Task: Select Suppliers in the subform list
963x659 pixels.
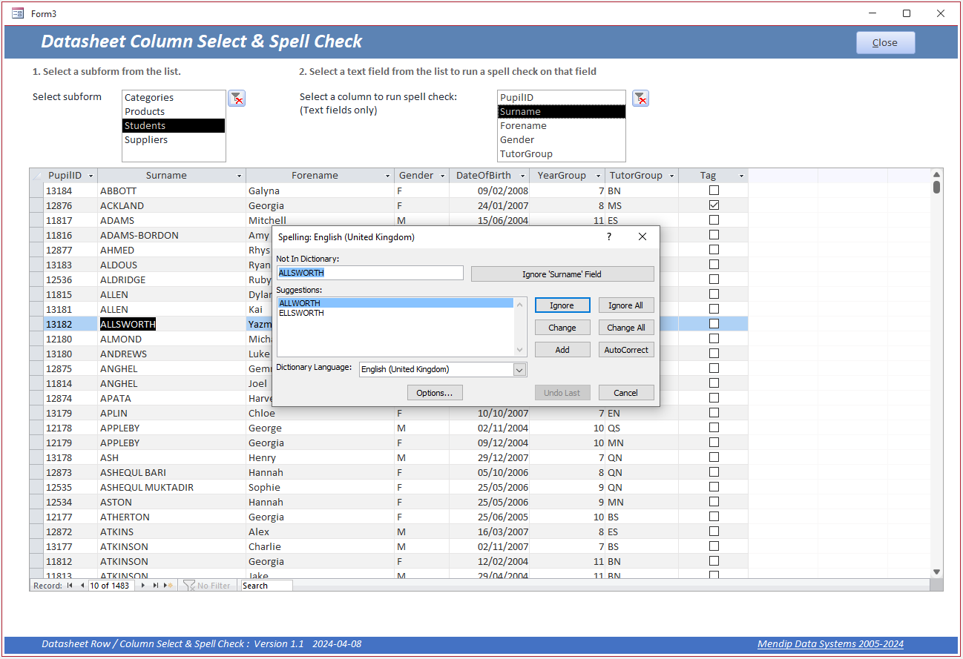Action: tap(174, 140)
